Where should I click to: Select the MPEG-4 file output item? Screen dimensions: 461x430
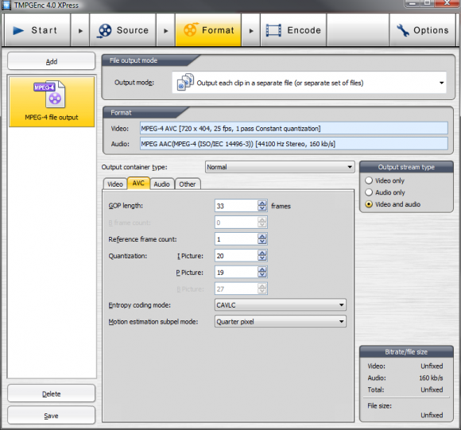click(x=52, y=102)
